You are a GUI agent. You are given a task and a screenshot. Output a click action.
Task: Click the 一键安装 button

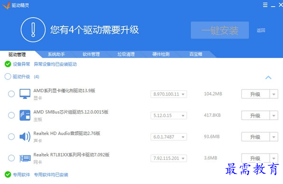pyautogui.click(x=220, y=30)
